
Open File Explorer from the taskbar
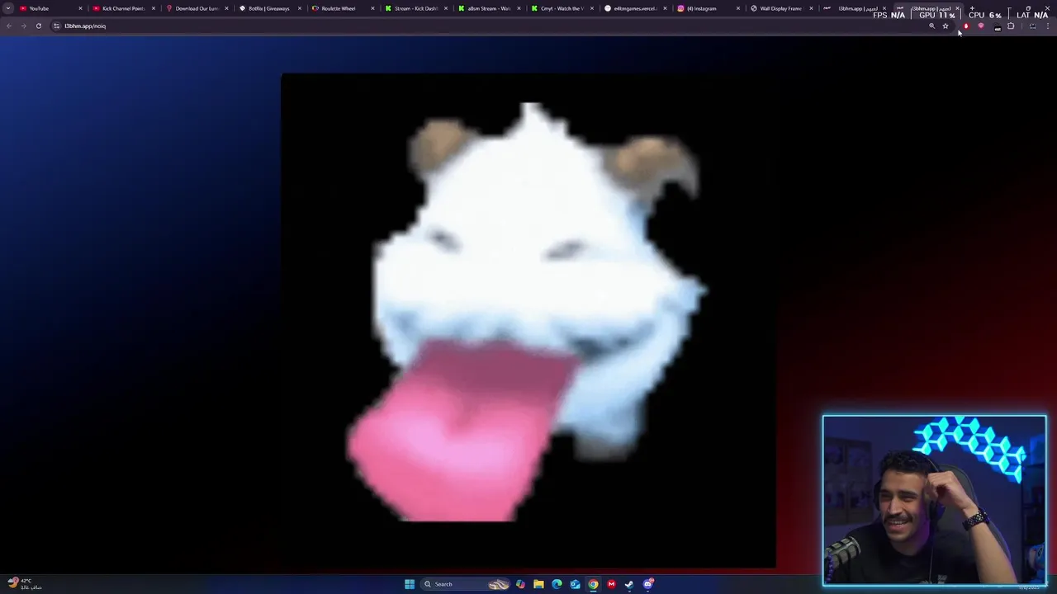coord(538,584)
